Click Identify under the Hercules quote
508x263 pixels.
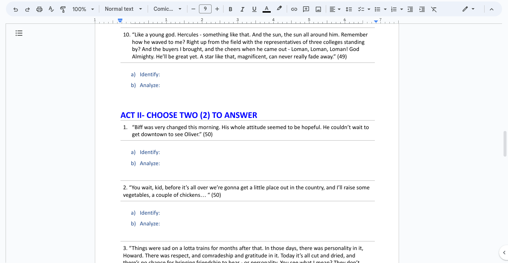(150, 74)
